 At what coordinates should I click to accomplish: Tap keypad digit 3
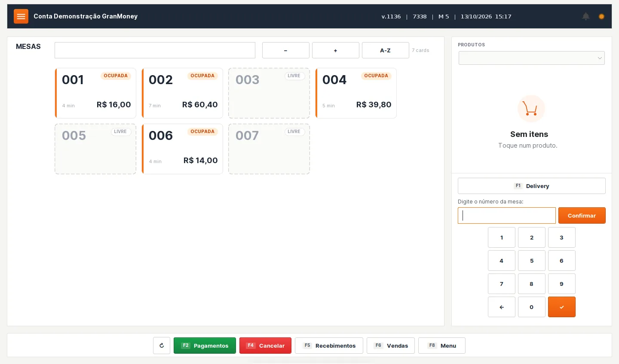pyautogui.click(x=562, y=237)
